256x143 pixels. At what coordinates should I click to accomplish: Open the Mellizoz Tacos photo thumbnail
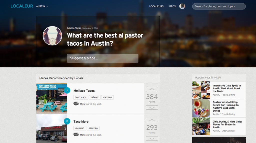[51, 98]
